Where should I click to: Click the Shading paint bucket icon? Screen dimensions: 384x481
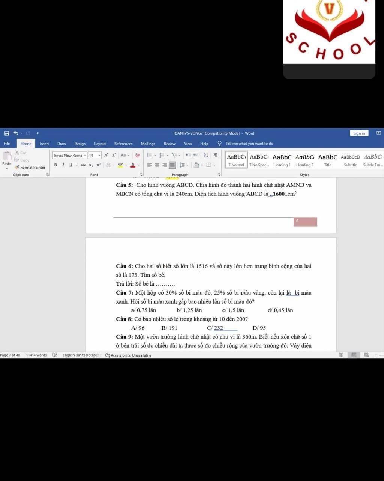pyautogui.click(x=196, y=165)
